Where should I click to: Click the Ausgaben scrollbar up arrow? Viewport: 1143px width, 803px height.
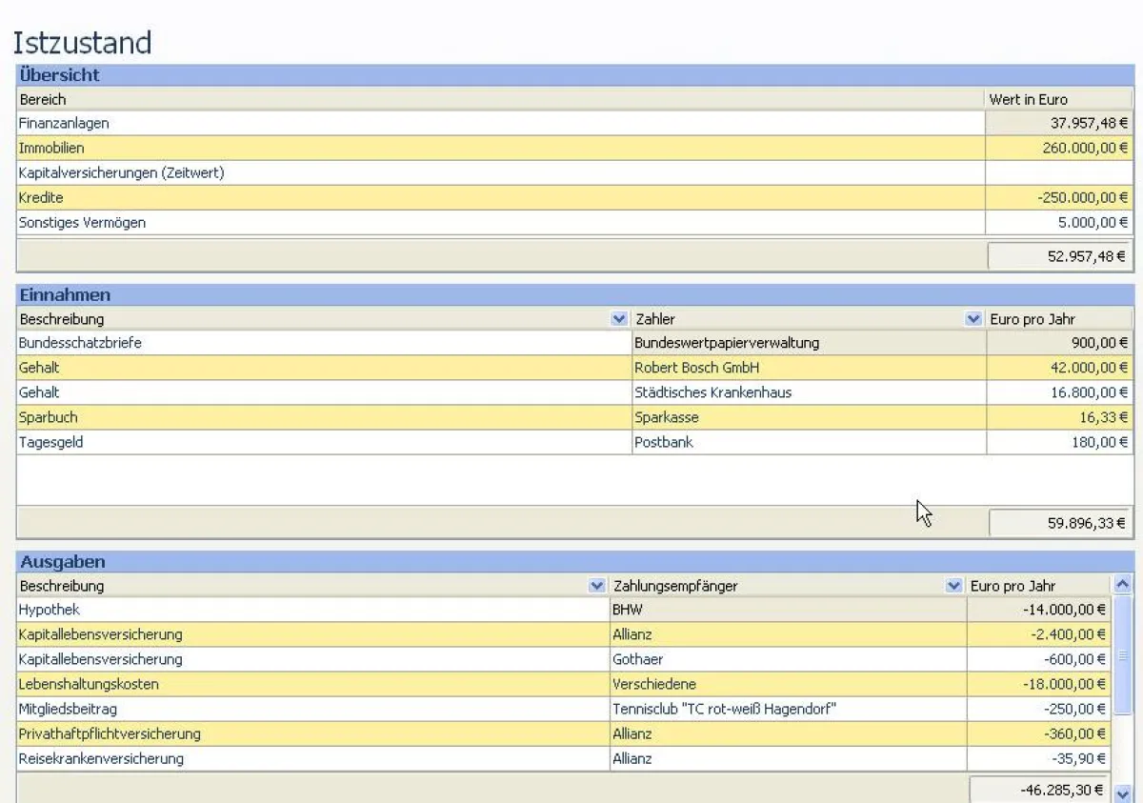tap(1122, 586)
